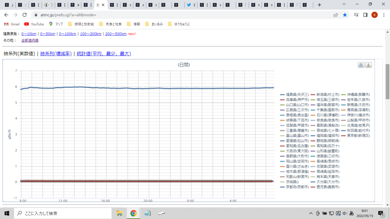This screenshot has width=390, height=219.
Task: Open the 100〜200km link
Action: coord(91,34)
